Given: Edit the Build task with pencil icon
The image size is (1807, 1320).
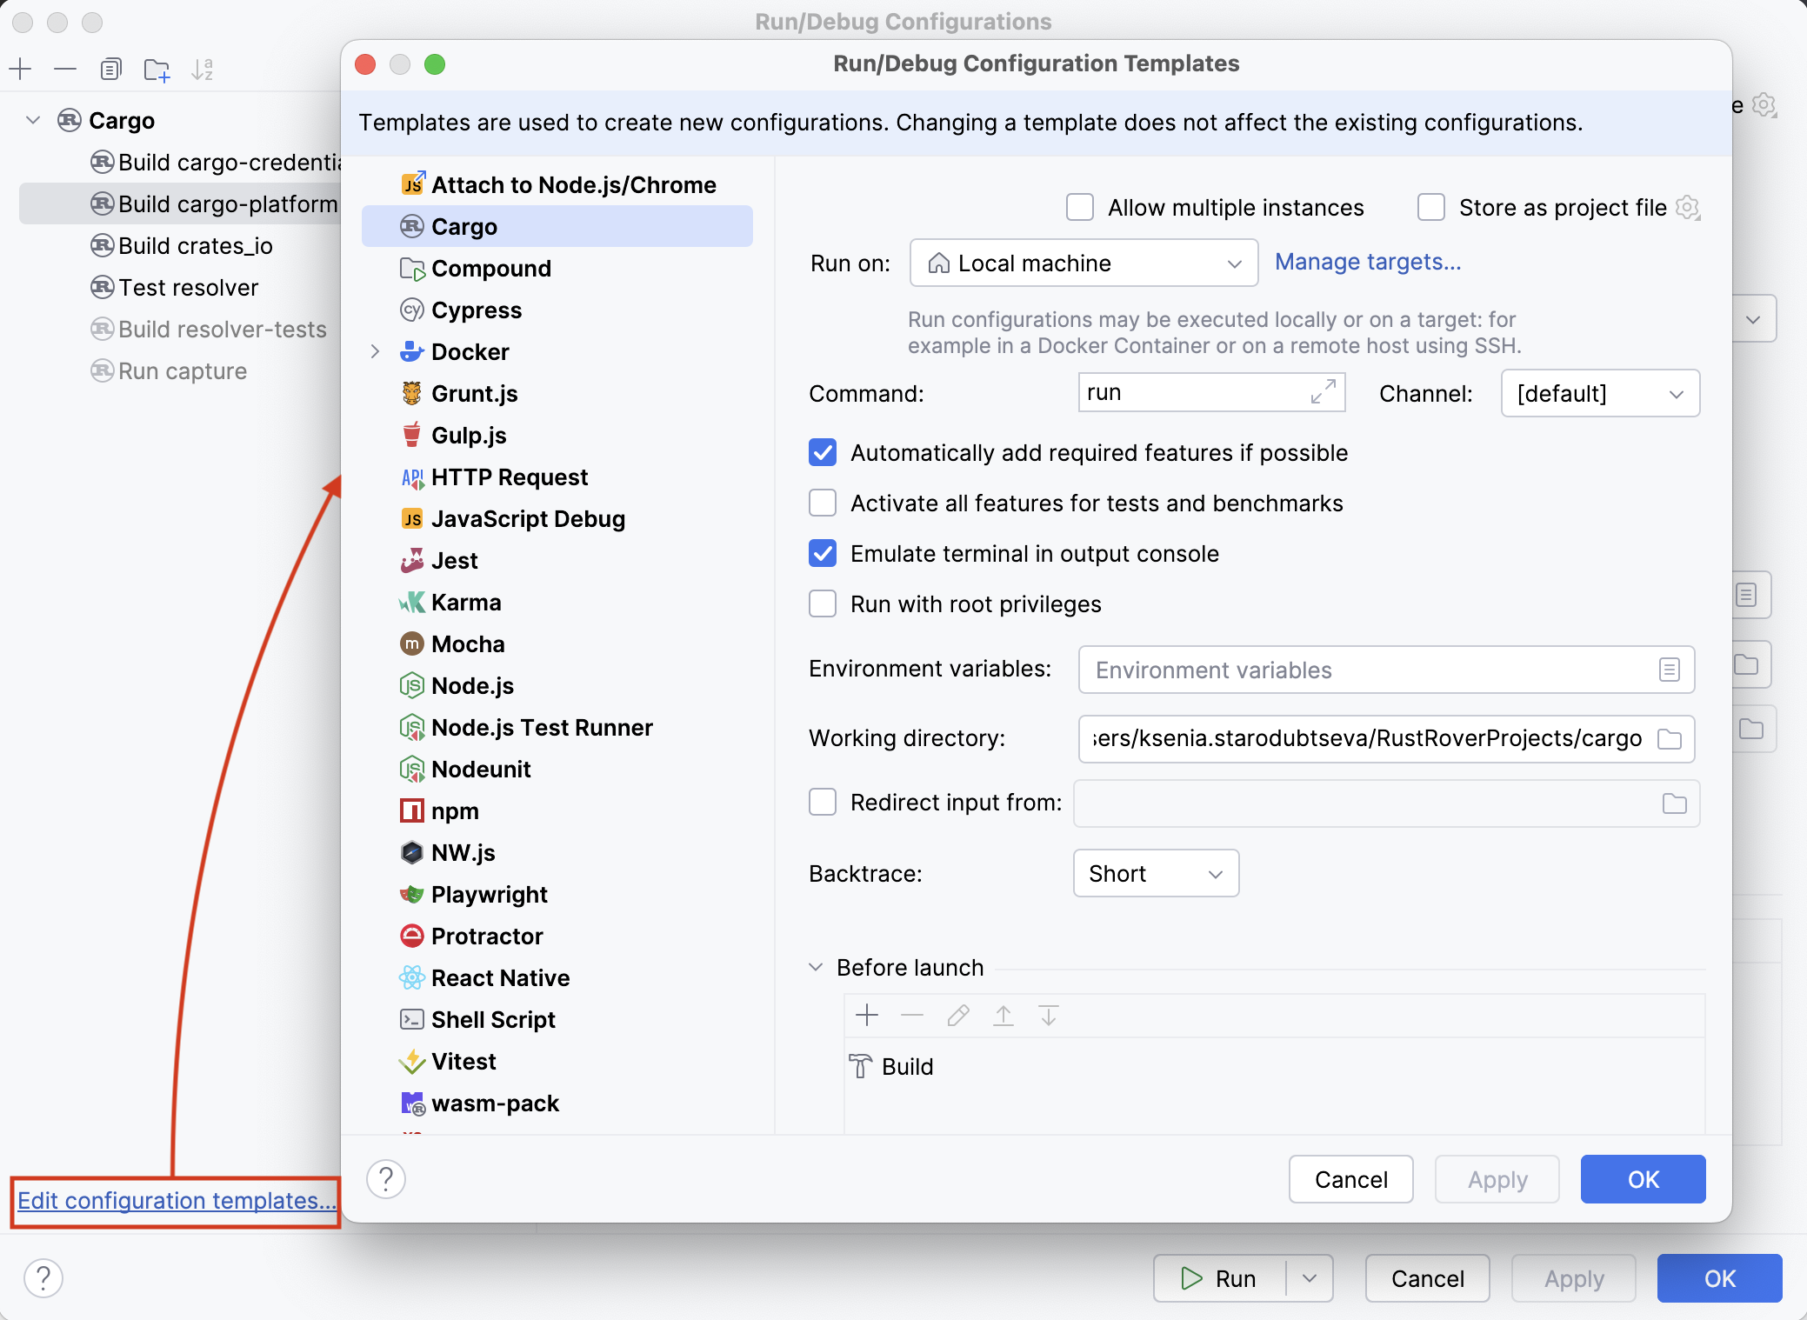Looking at the screenshot, I should (957, 1015).
